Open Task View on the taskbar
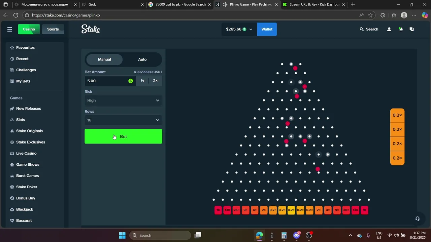 click(x=198, y=235)
